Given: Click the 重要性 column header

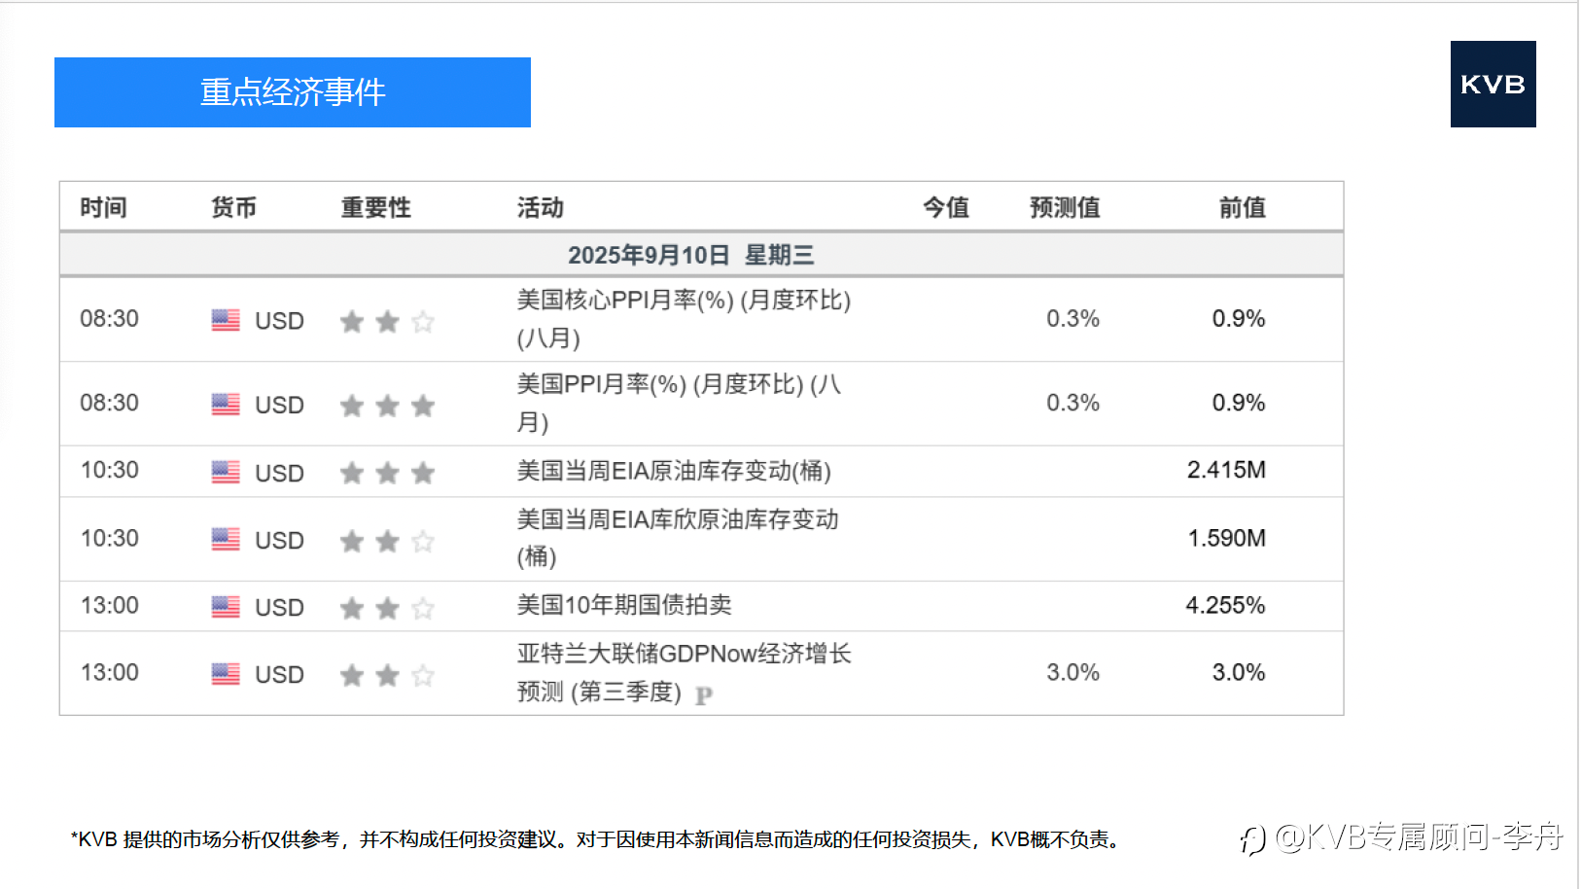Looking at the screenshot, I should pos(376,207).
